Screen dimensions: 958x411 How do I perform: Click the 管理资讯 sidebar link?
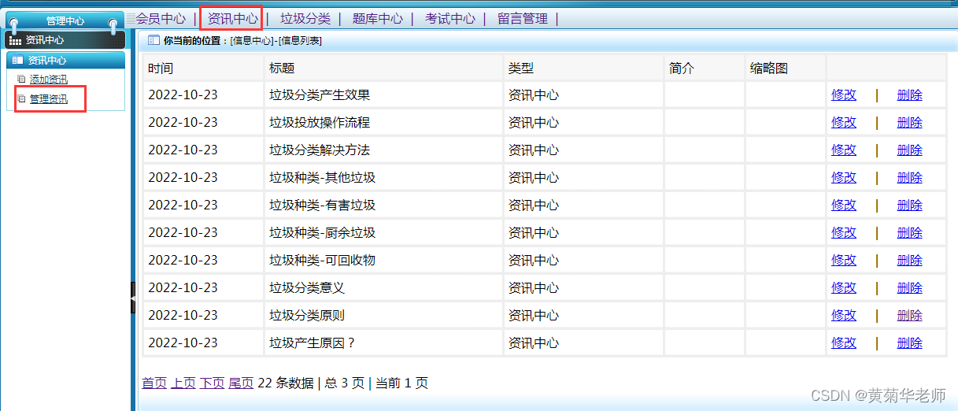point(49,98)
